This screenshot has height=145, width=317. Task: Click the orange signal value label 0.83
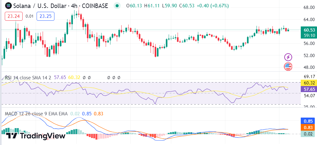click(x=309, y=127)
